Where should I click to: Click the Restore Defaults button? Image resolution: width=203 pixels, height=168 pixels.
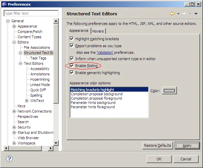[158, 145]
